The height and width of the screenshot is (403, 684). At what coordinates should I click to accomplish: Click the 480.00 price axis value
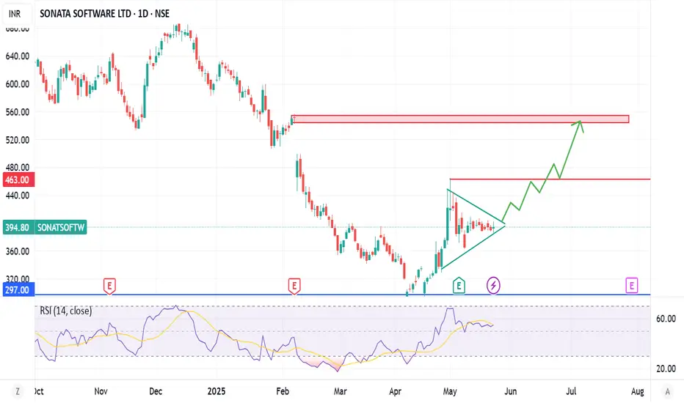18,167
